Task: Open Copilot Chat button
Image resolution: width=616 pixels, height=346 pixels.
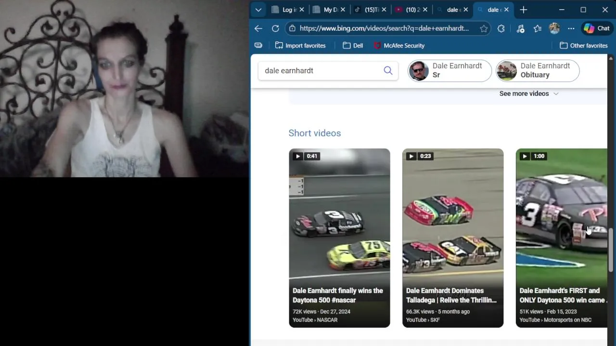Action: tap(597, 28)
